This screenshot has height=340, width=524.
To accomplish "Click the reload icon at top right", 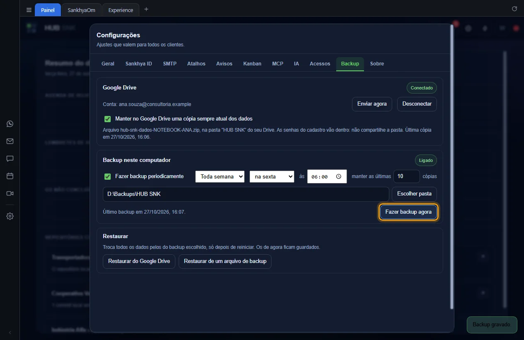I will [514, 9].
